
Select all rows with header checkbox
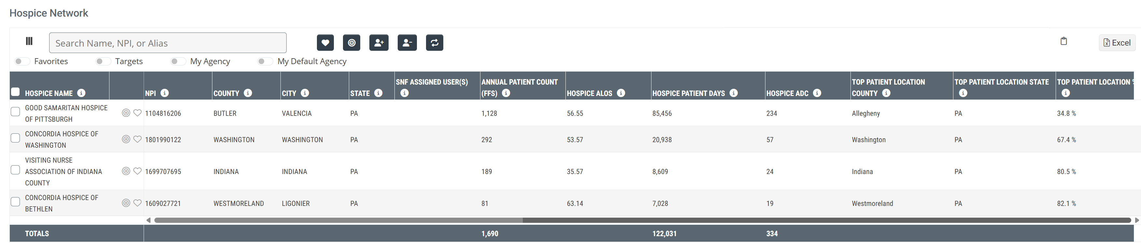point(16,92)
